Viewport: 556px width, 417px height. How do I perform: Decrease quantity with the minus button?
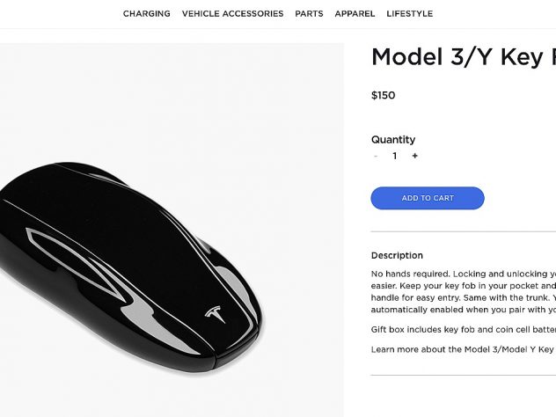click(x=376, y=156)
